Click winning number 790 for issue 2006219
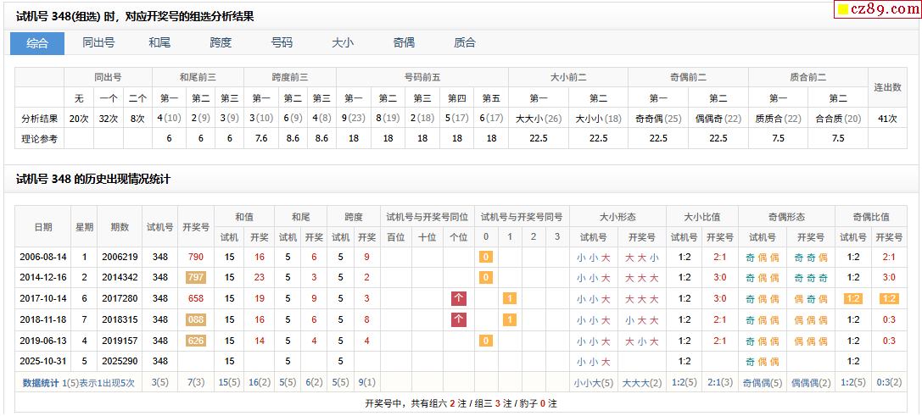922x416 pixels. 195,257
